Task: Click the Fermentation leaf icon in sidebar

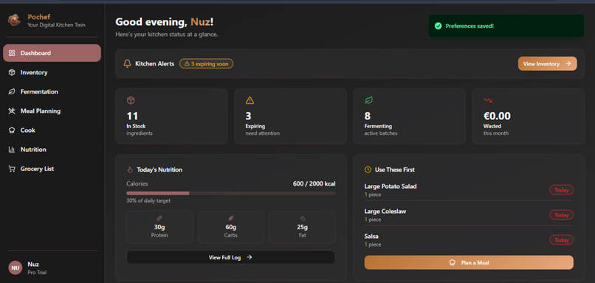Action: (12, 91)
